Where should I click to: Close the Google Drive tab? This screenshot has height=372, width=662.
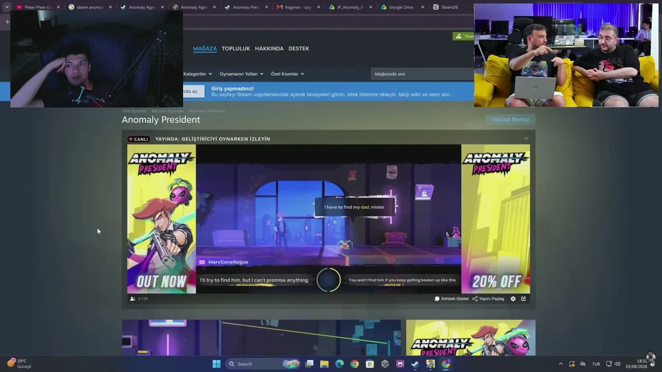(423, 7)
